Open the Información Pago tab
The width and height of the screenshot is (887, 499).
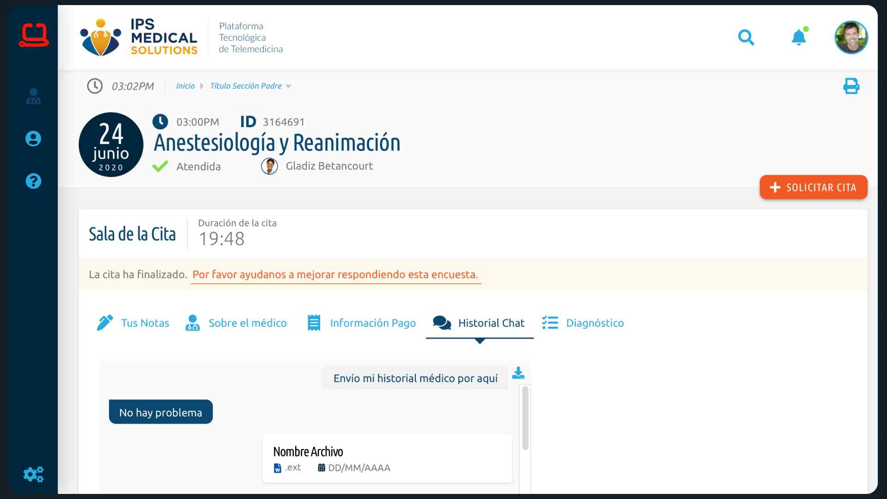[x=361, y=323]
